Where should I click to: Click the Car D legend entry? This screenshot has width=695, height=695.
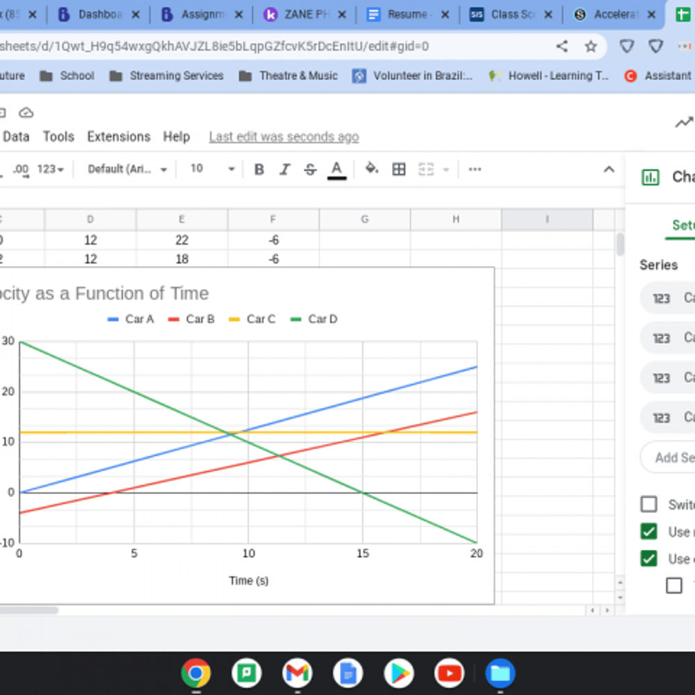point(314,319)
